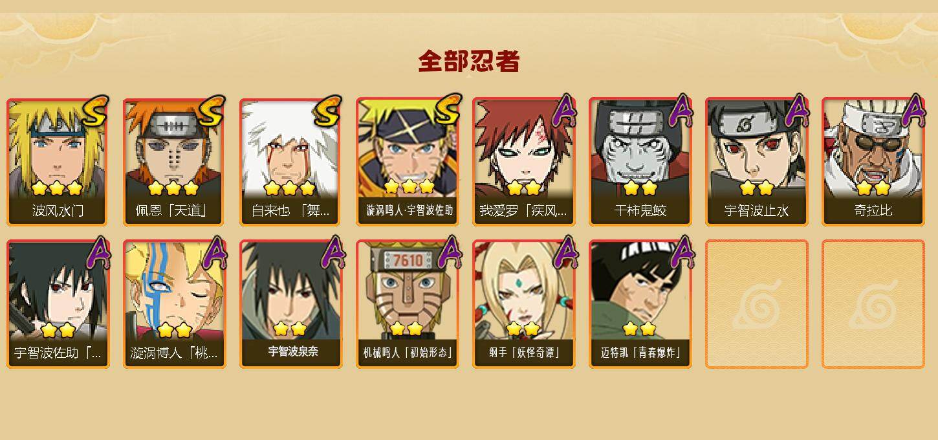The width and height of the screenshot is (938, 440).
Task: Open the 宇智波佐助 card in second row
Action: (58, 304)
